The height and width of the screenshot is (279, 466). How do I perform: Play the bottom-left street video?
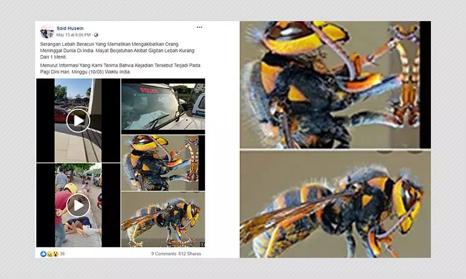78,205
